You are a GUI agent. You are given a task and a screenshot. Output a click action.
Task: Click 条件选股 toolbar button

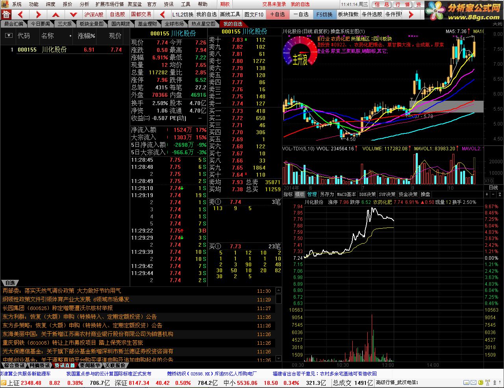[x=372, y=15]
